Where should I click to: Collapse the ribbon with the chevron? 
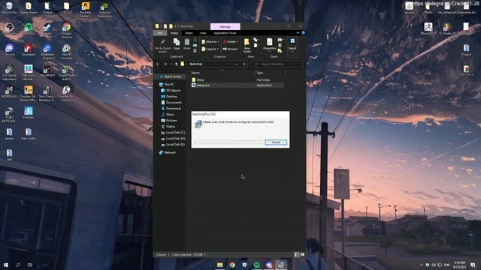(x=298, y=33)
